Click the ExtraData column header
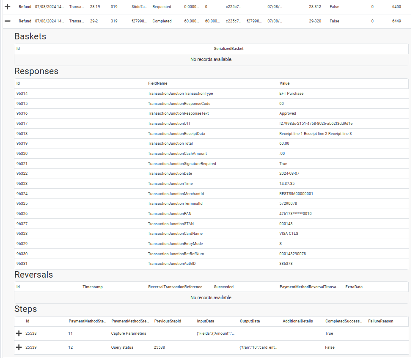Viewport: 418px width, 358px height. click(354, 287)
